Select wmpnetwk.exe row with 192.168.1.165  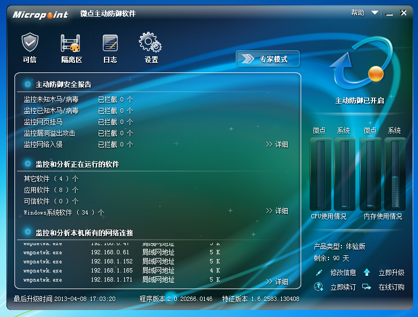pyautogui.click(x=122, y=270)
